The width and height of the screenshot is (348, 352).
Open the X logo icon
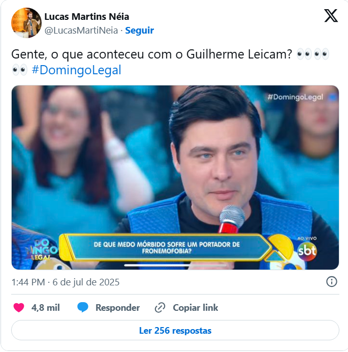(x=331, y=16)
